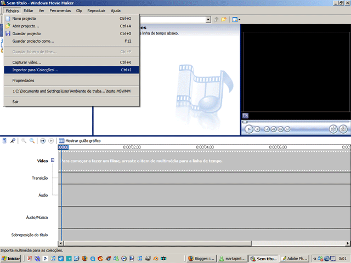Open the Editar menu
The image size is (351, 263).
tap(29, 10)
